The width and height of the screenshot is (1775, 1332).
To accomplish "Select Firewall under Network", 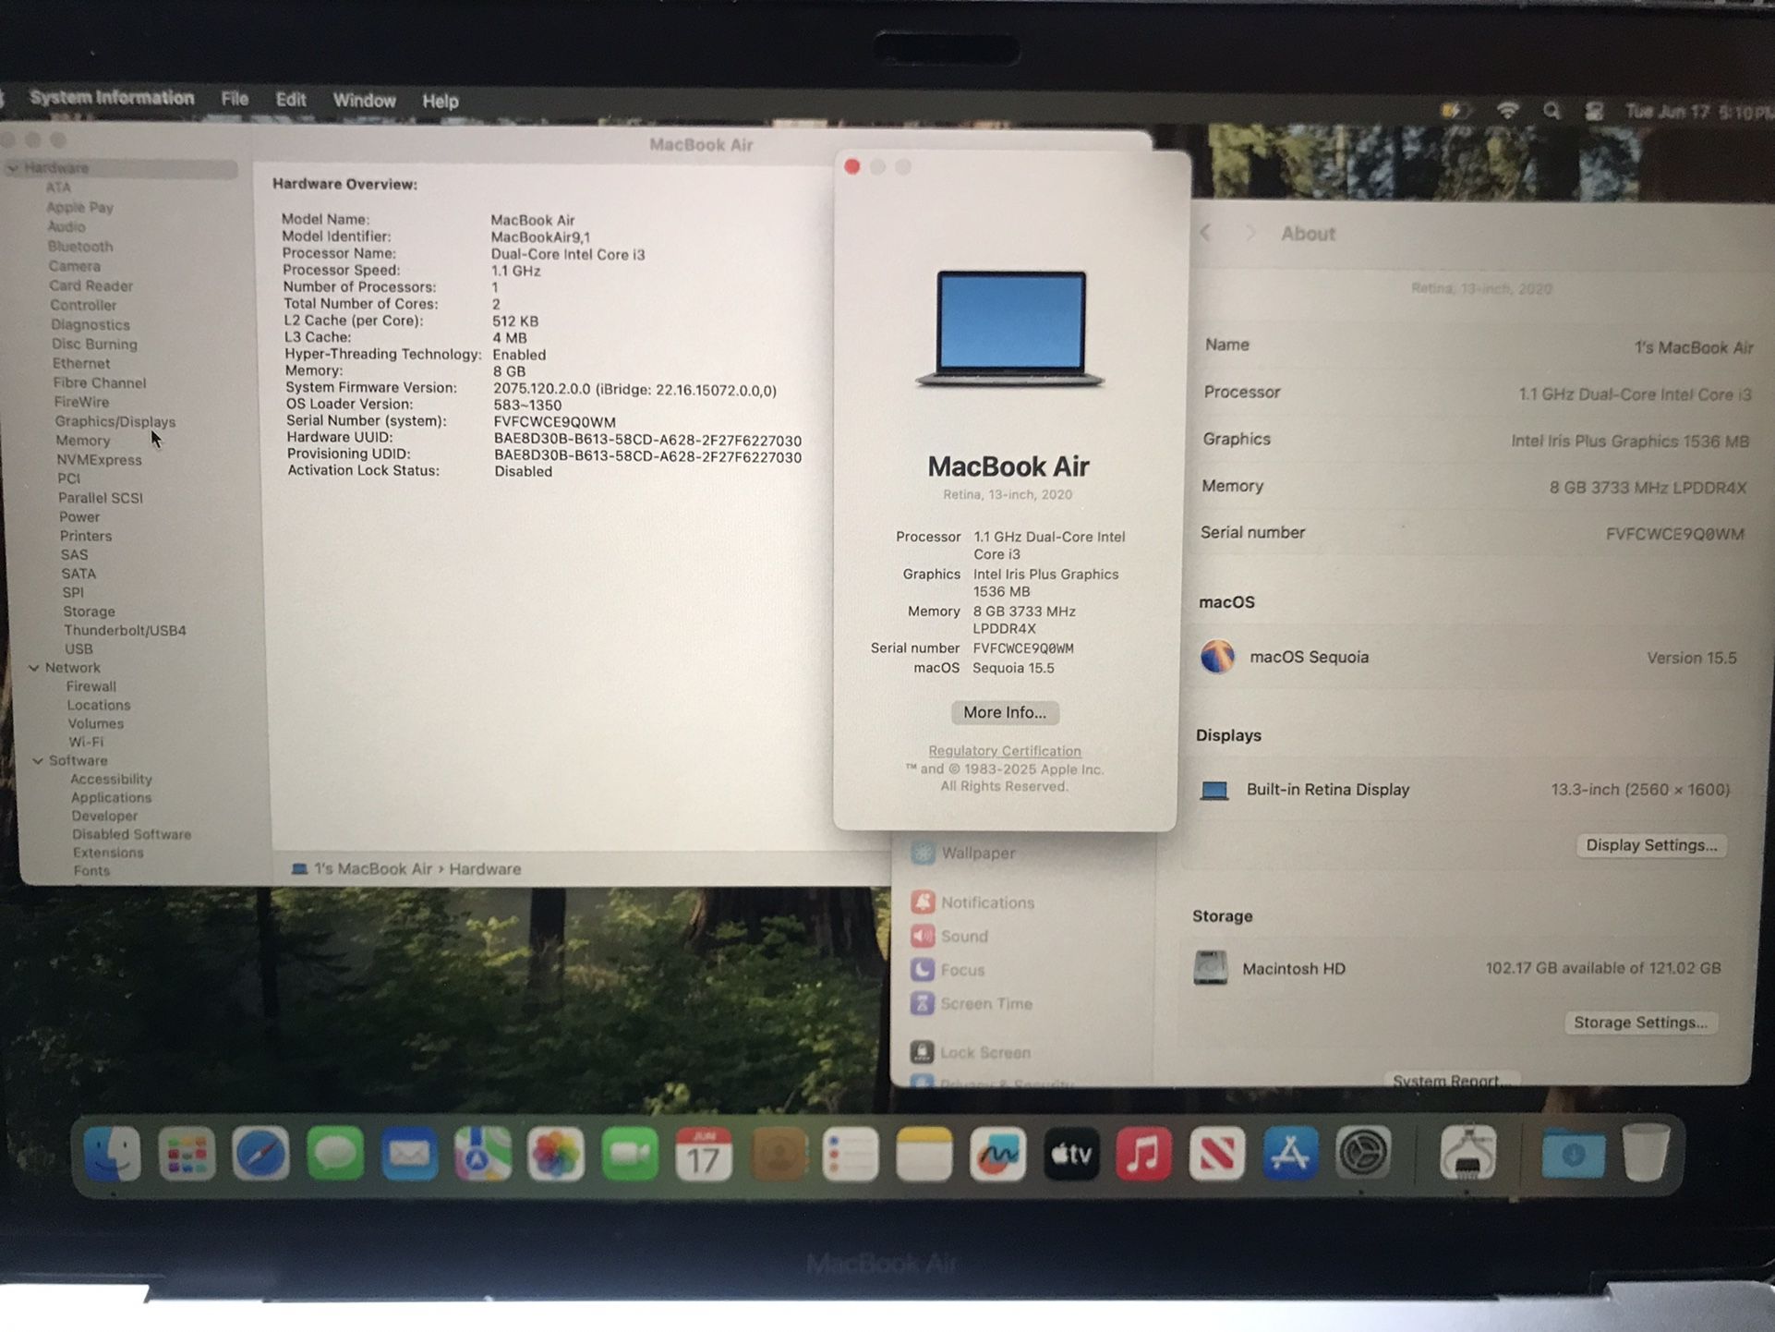I will tap(91, 686).
